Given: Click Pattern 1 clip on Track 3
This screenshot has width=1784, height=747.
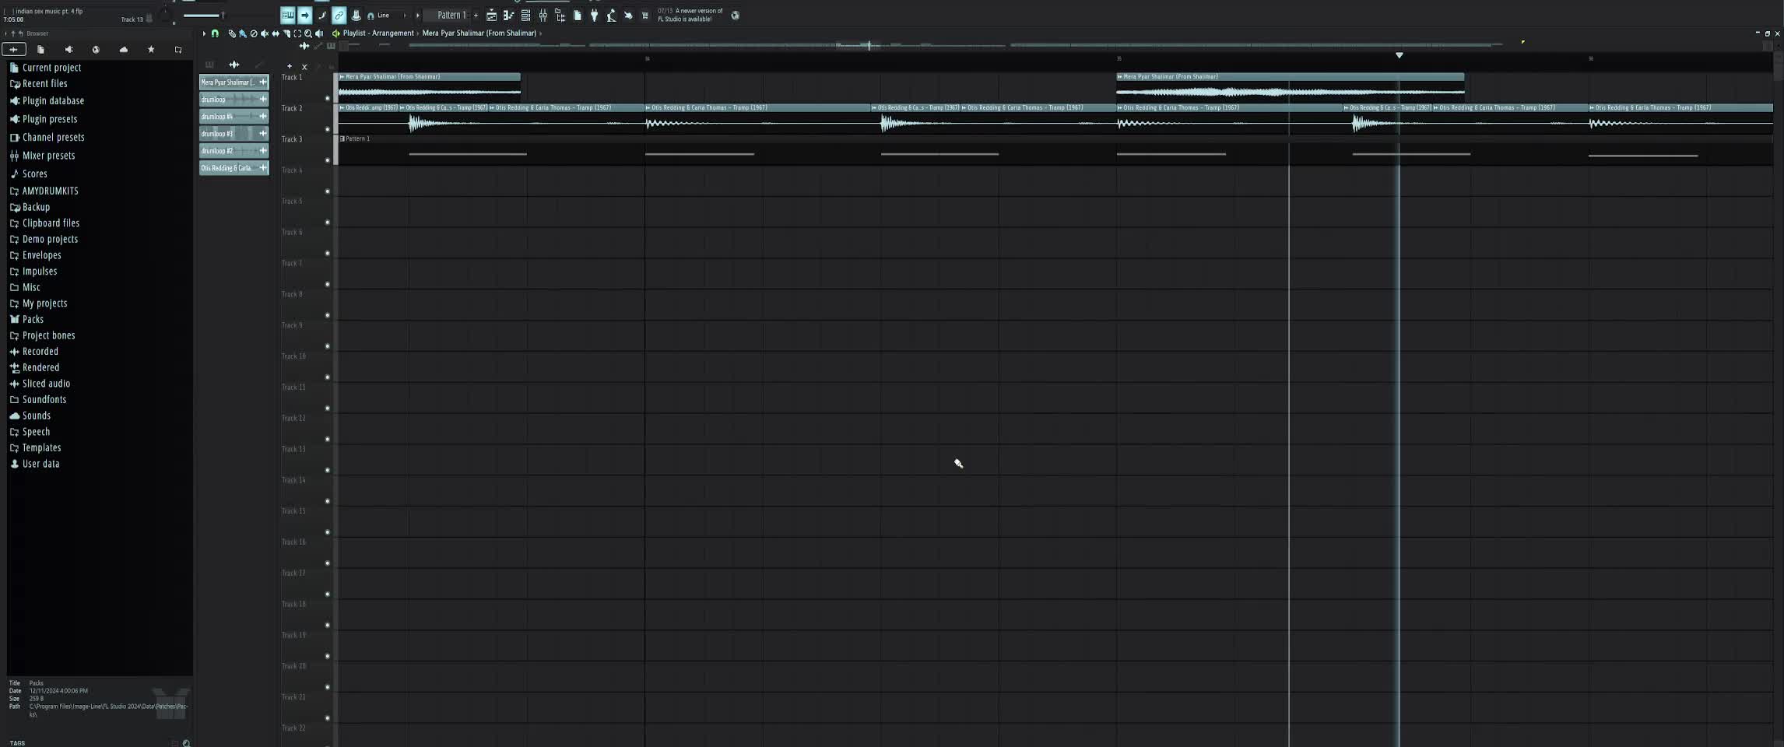Looking at the screenshot, I should point(1055,149).
